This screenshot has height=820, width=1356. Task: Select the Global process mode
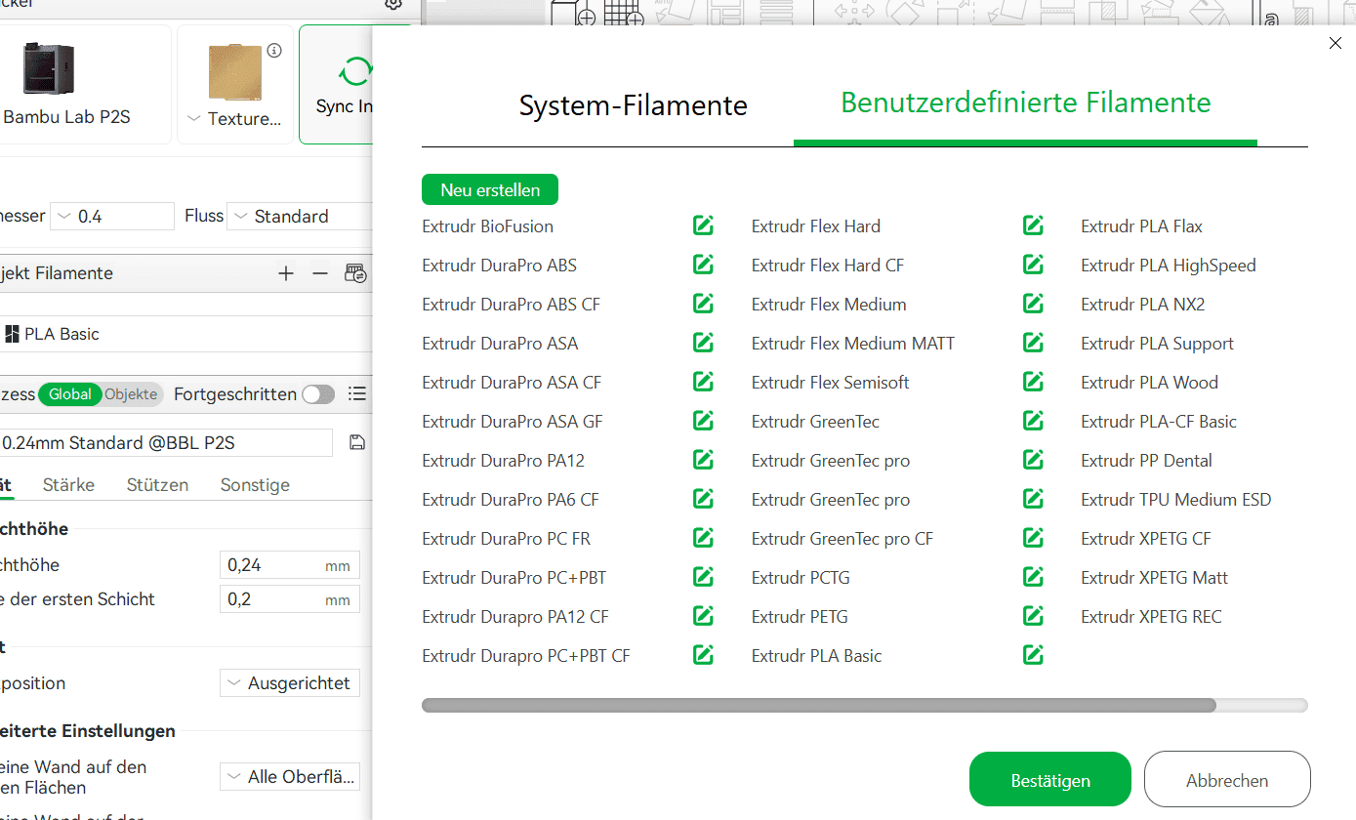click(x=70, y=394)
